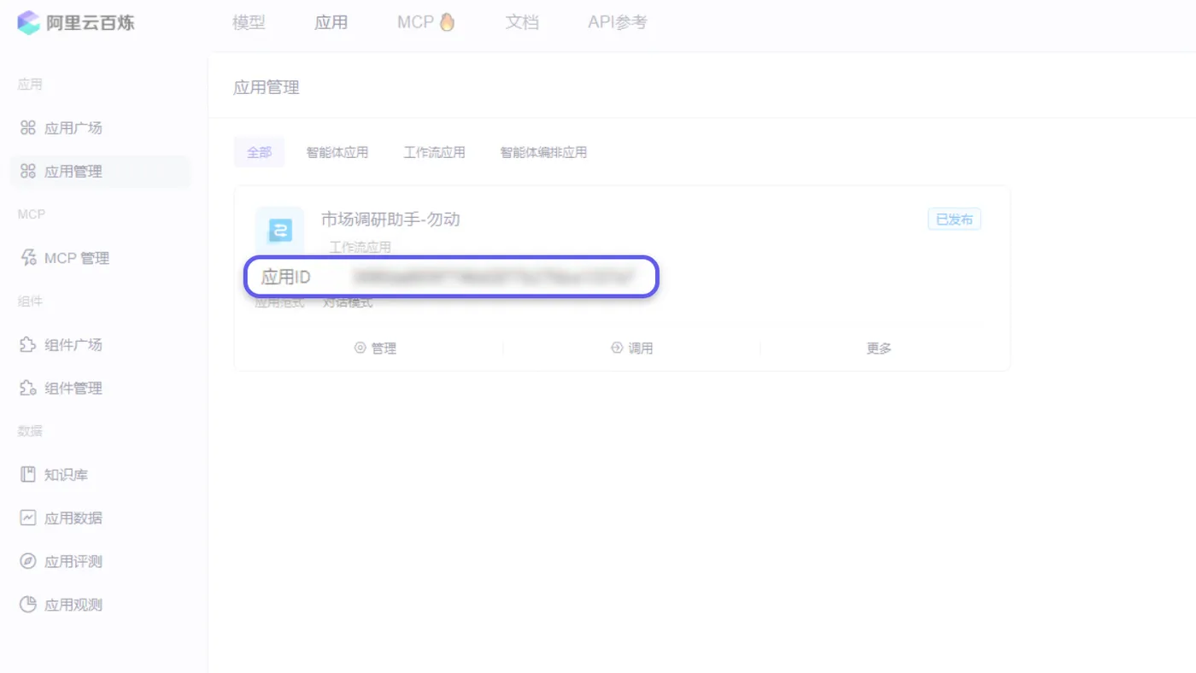Click the workflow app thumbnail icon
The height and width of the screenshot is (673, 1196).
click(279, 231)
